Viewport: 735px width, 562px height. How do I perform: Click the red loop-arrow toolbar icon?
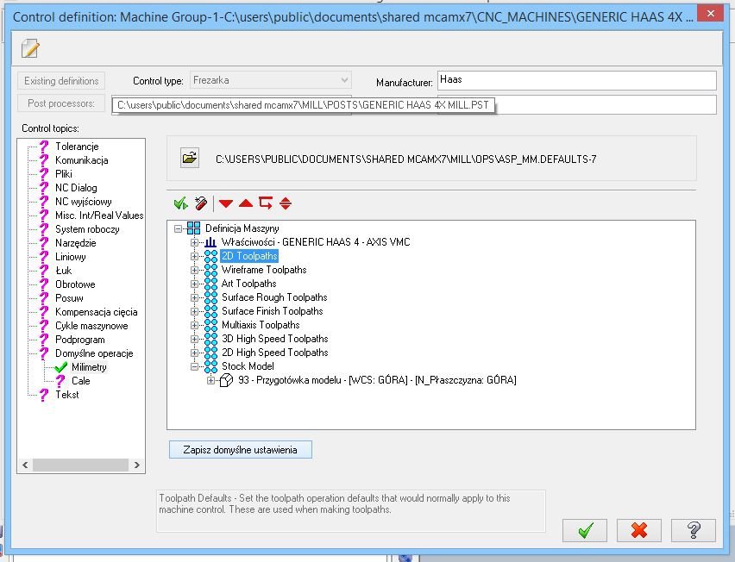266,203
